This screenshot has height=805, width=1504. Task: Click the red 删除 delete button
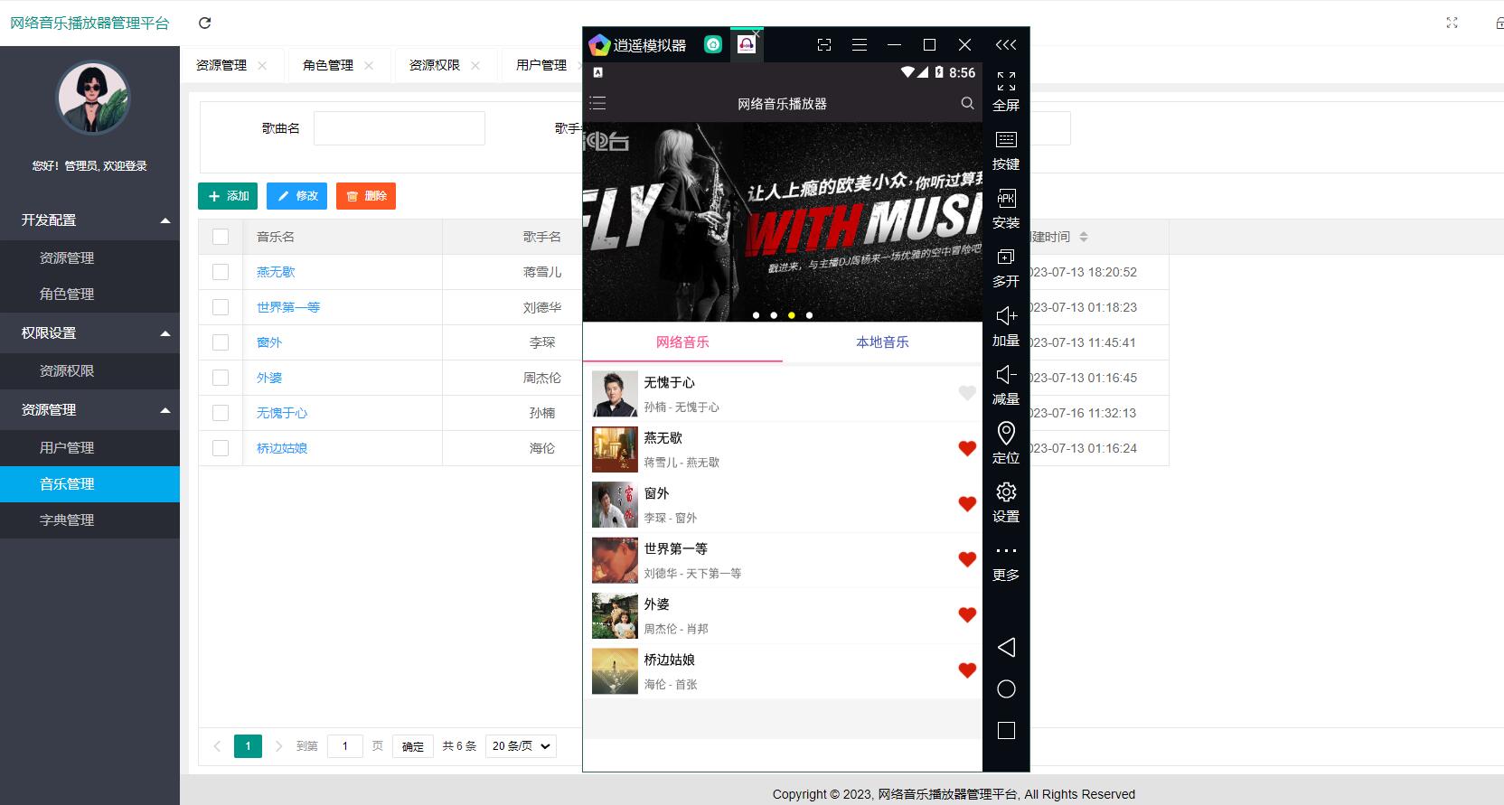(366, 196)
